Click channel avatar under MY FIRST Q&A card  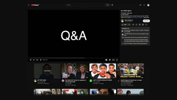click(x=35, y=81)
